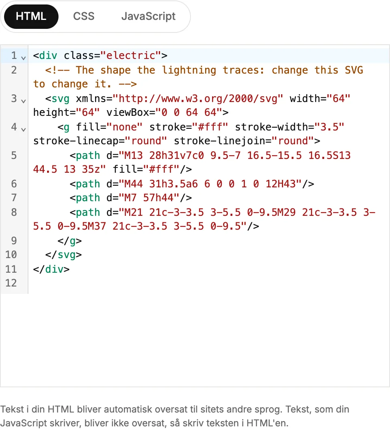
Task: Click the closing </g> tag
Action: 69,241
